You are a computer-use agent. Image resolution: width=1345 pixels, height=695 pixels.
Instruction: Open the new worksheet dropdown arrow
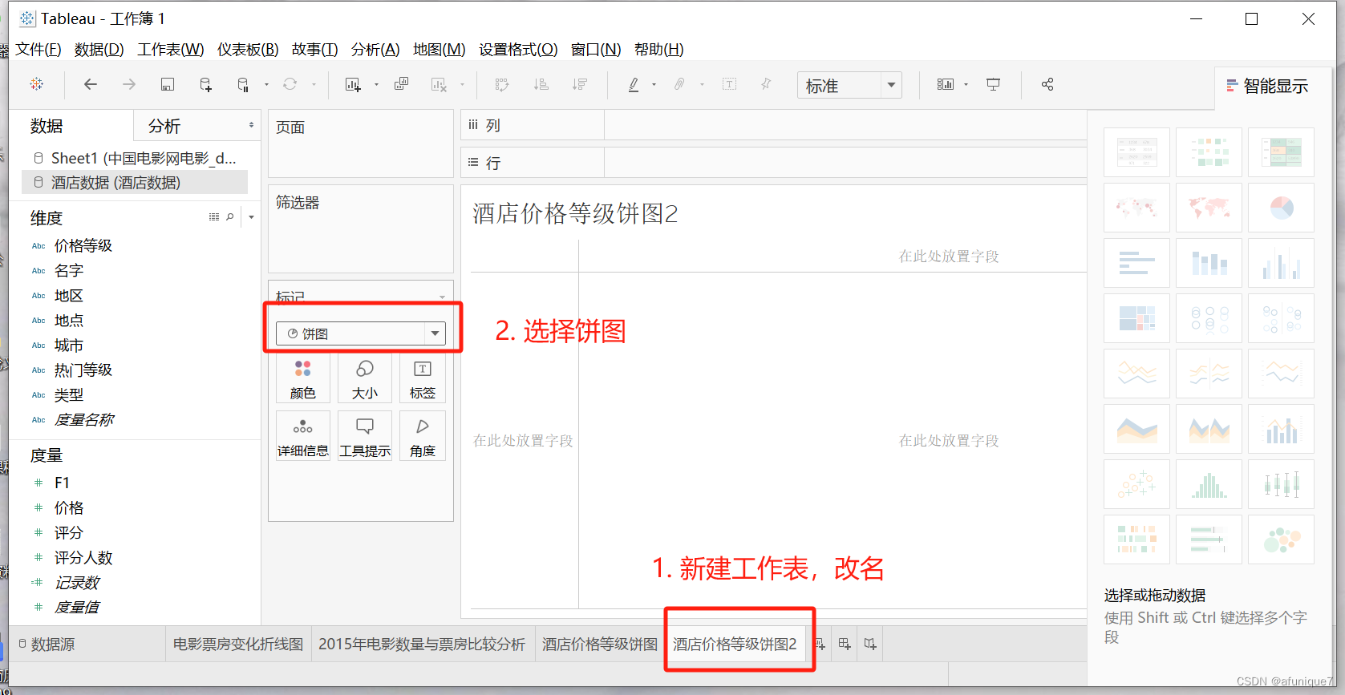point(376,84)
